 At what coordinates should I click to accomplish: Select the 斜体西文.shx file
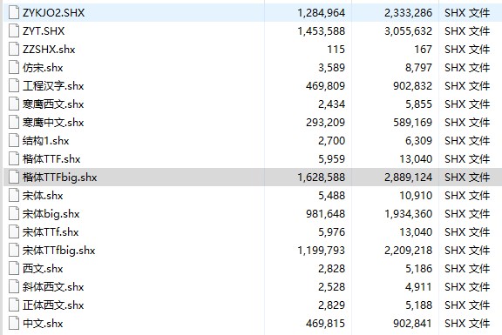(53, 287)
